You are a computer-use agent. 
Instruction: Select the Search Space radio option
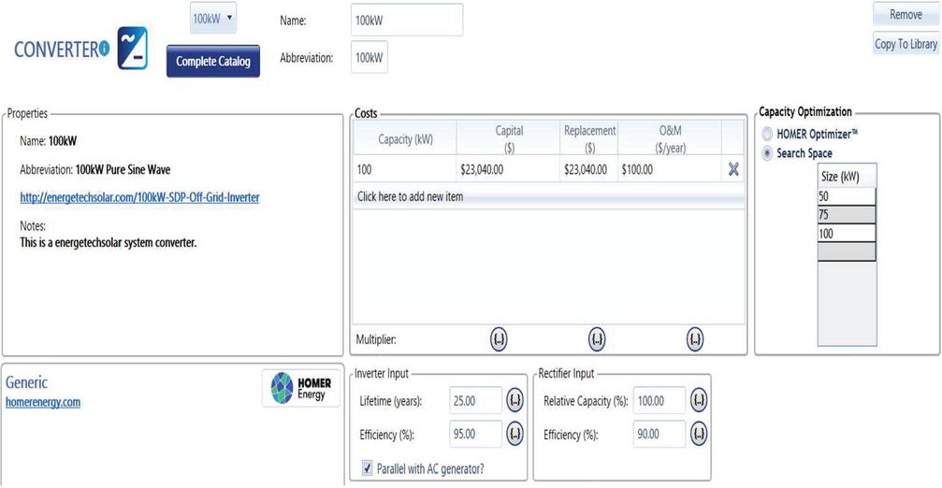click(768, 153)
